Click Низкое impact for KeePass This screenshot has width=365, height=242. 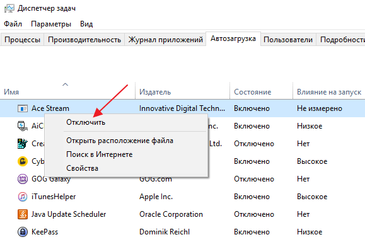pyautogui.click(x=310, y=232)
